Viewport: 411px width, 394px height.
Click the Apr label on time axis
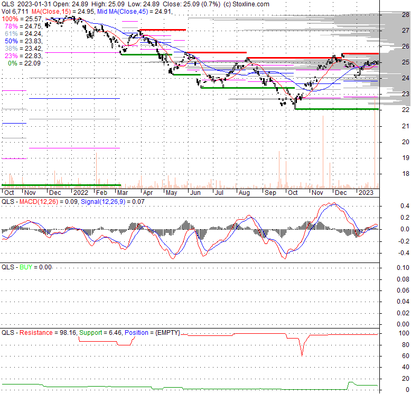(148, 193)
